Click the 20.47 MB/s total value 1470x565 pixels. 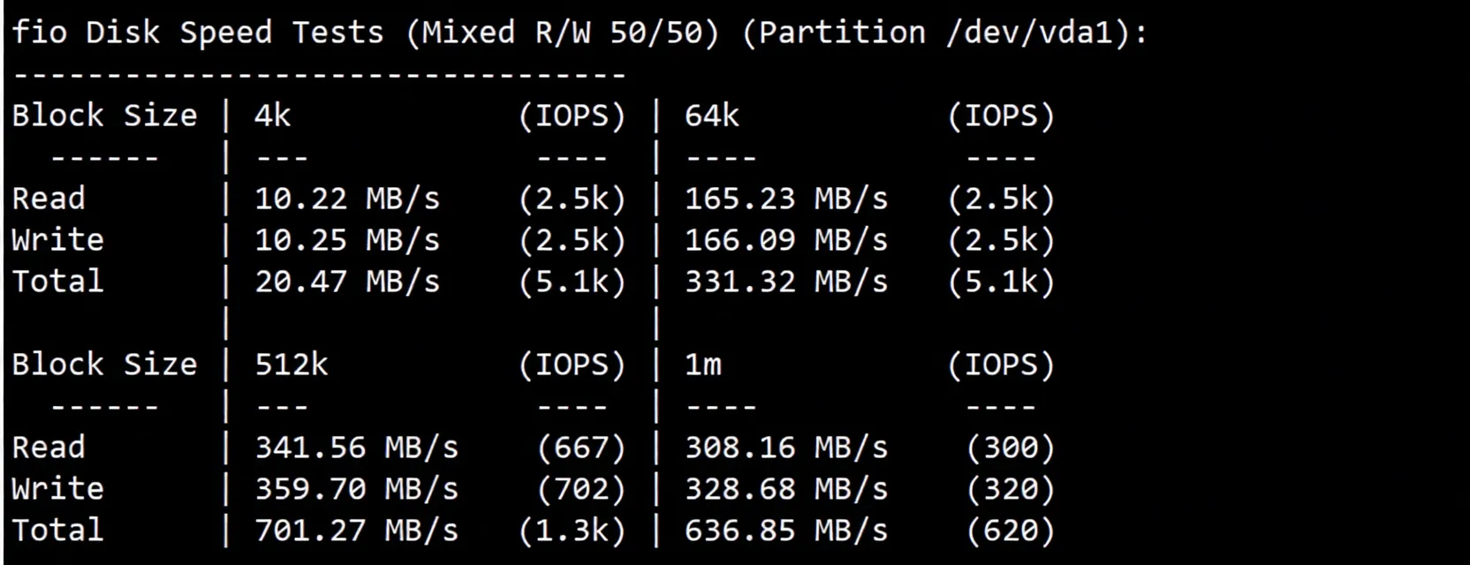[x=346, y=282]
